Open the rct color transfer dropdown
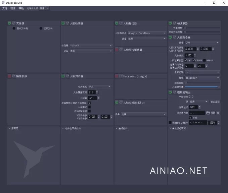228x193 pixels. pyautogui.click(x=202, y=72)
